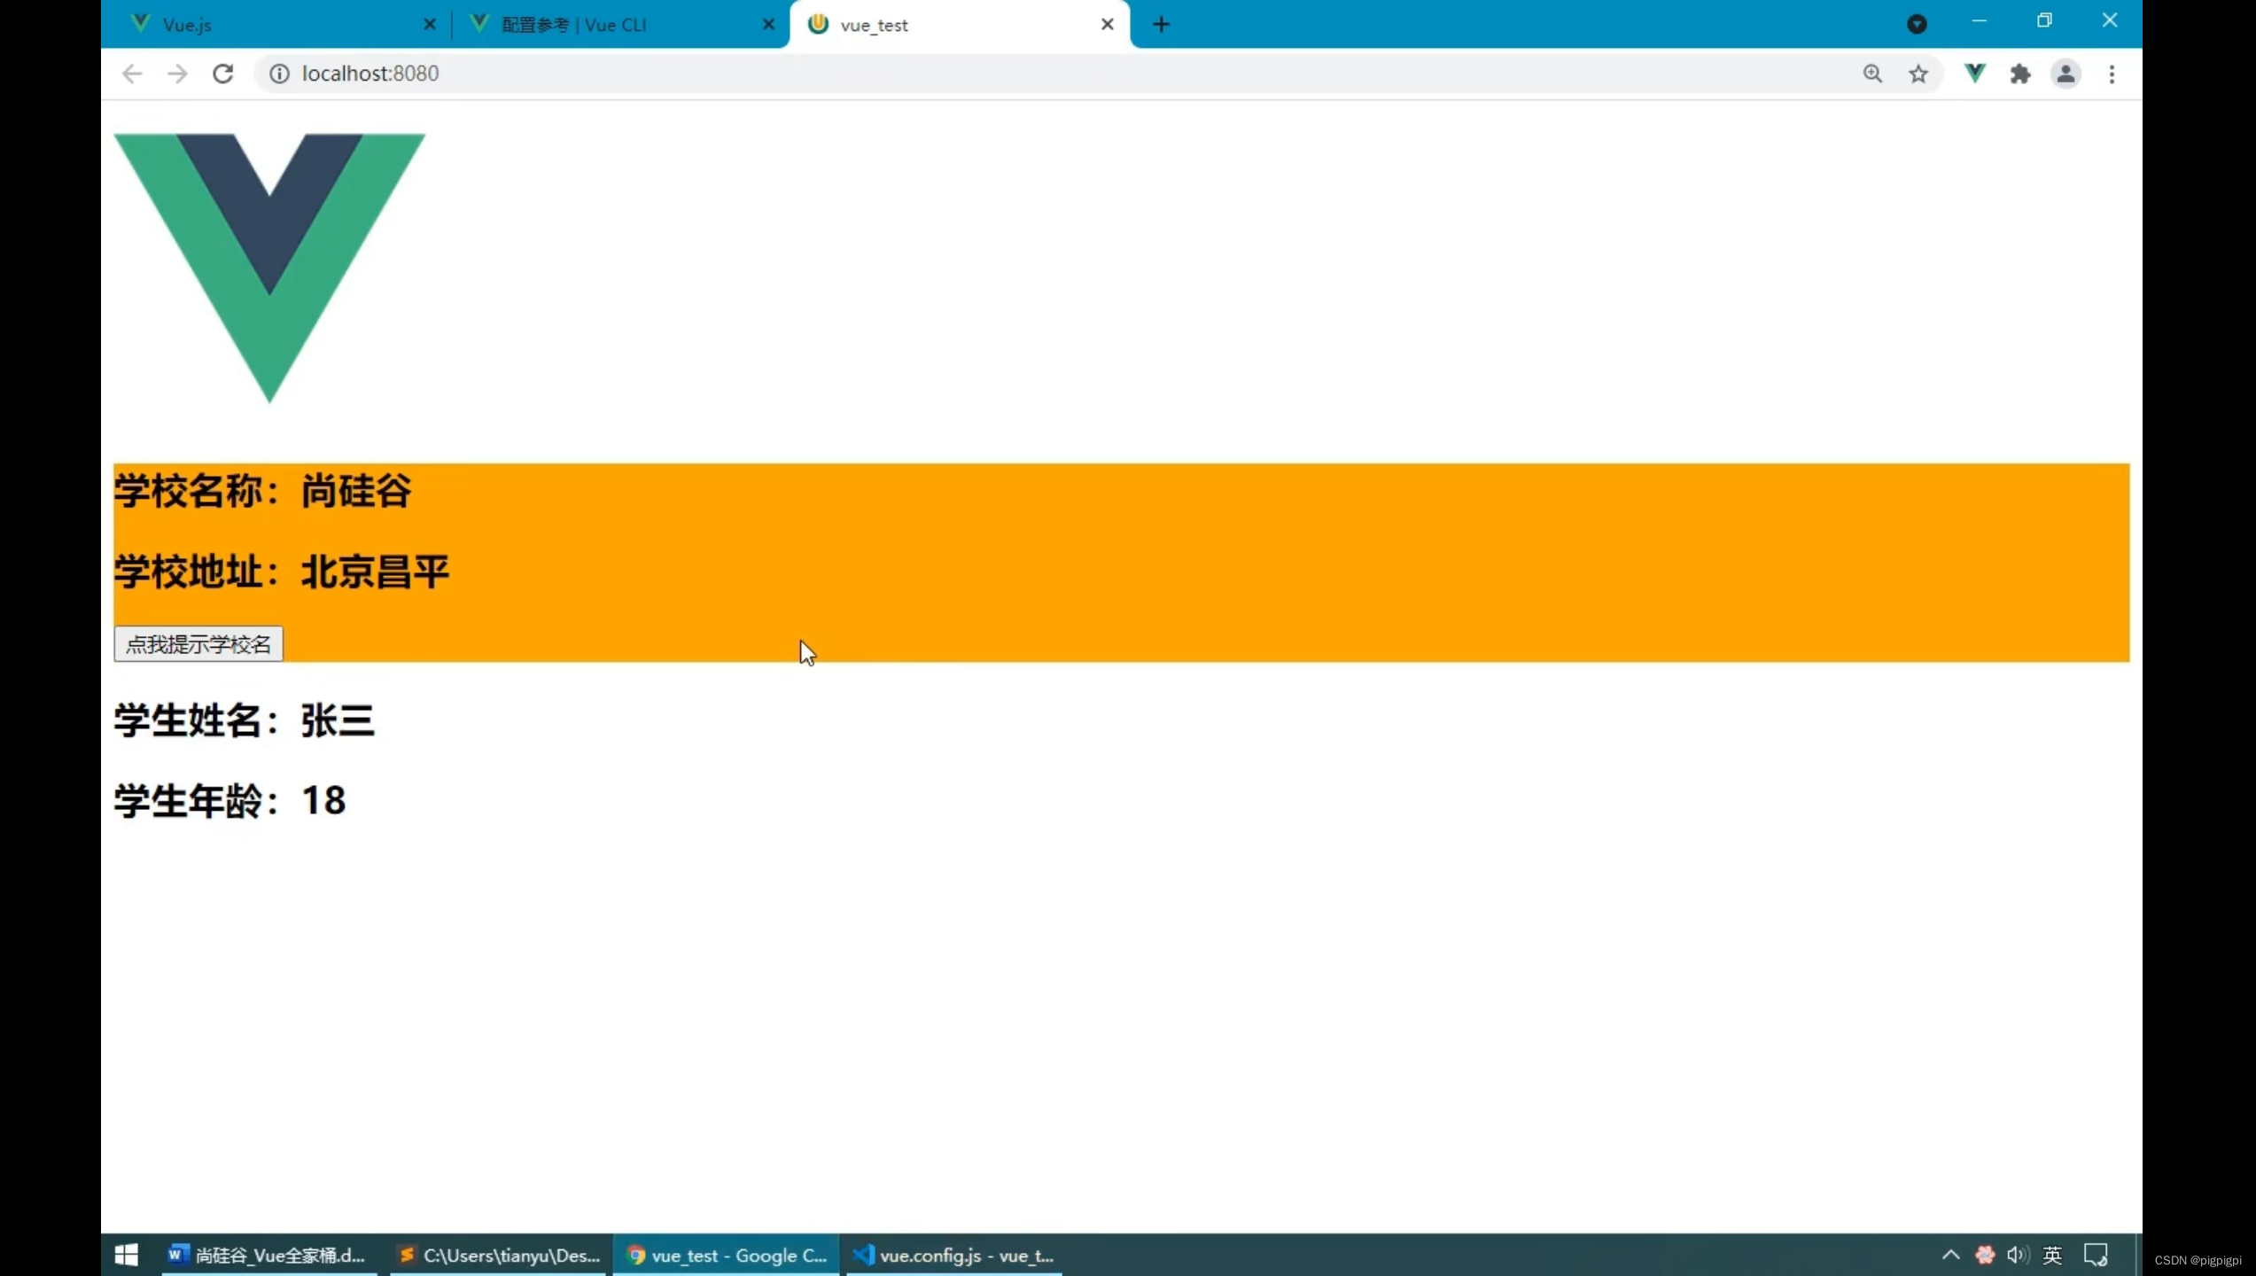Switch the 英 input method indicator

pos(2052,1255)
